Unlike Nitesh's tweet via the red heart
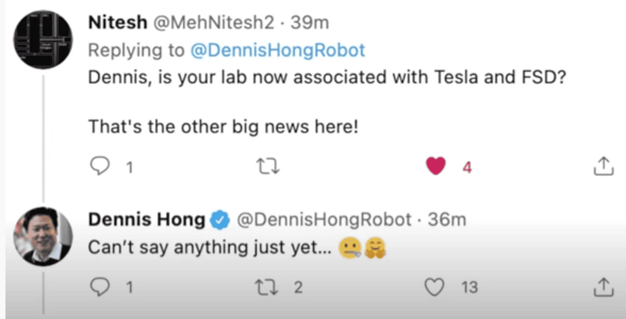Screen dimensions: 626x319 tap(436, 166)
